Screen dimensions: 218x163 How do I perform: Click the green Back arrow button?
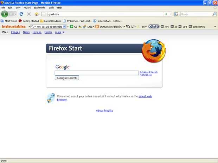(5, 14)
